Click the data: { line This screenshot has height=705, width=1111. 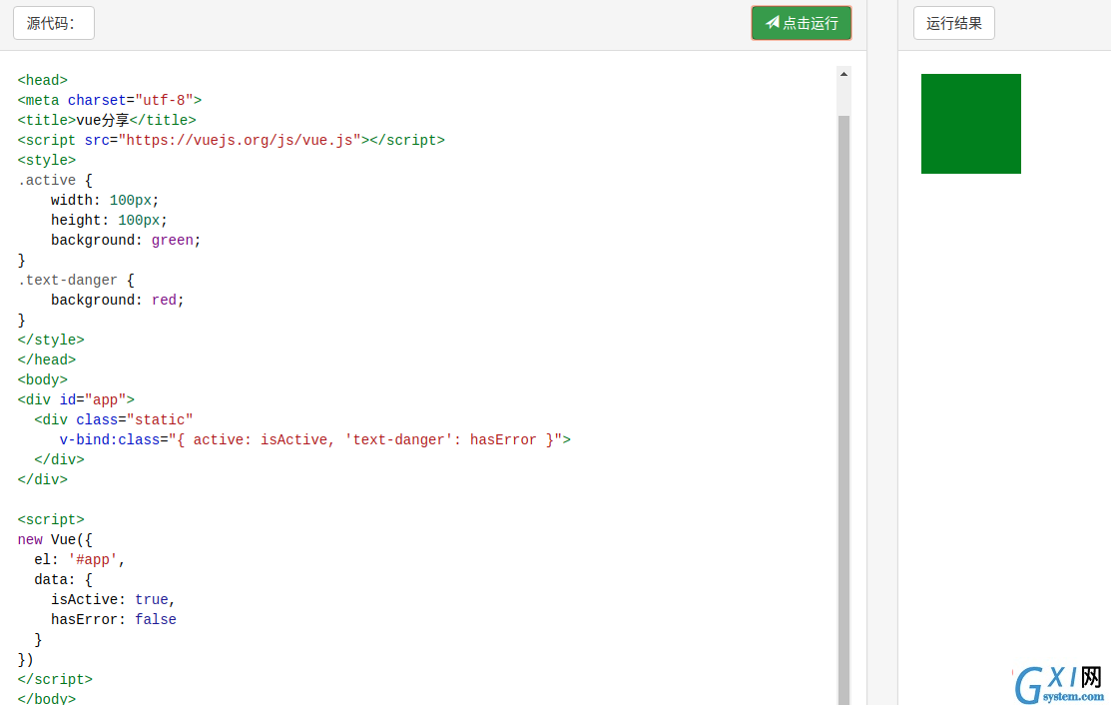63,579
